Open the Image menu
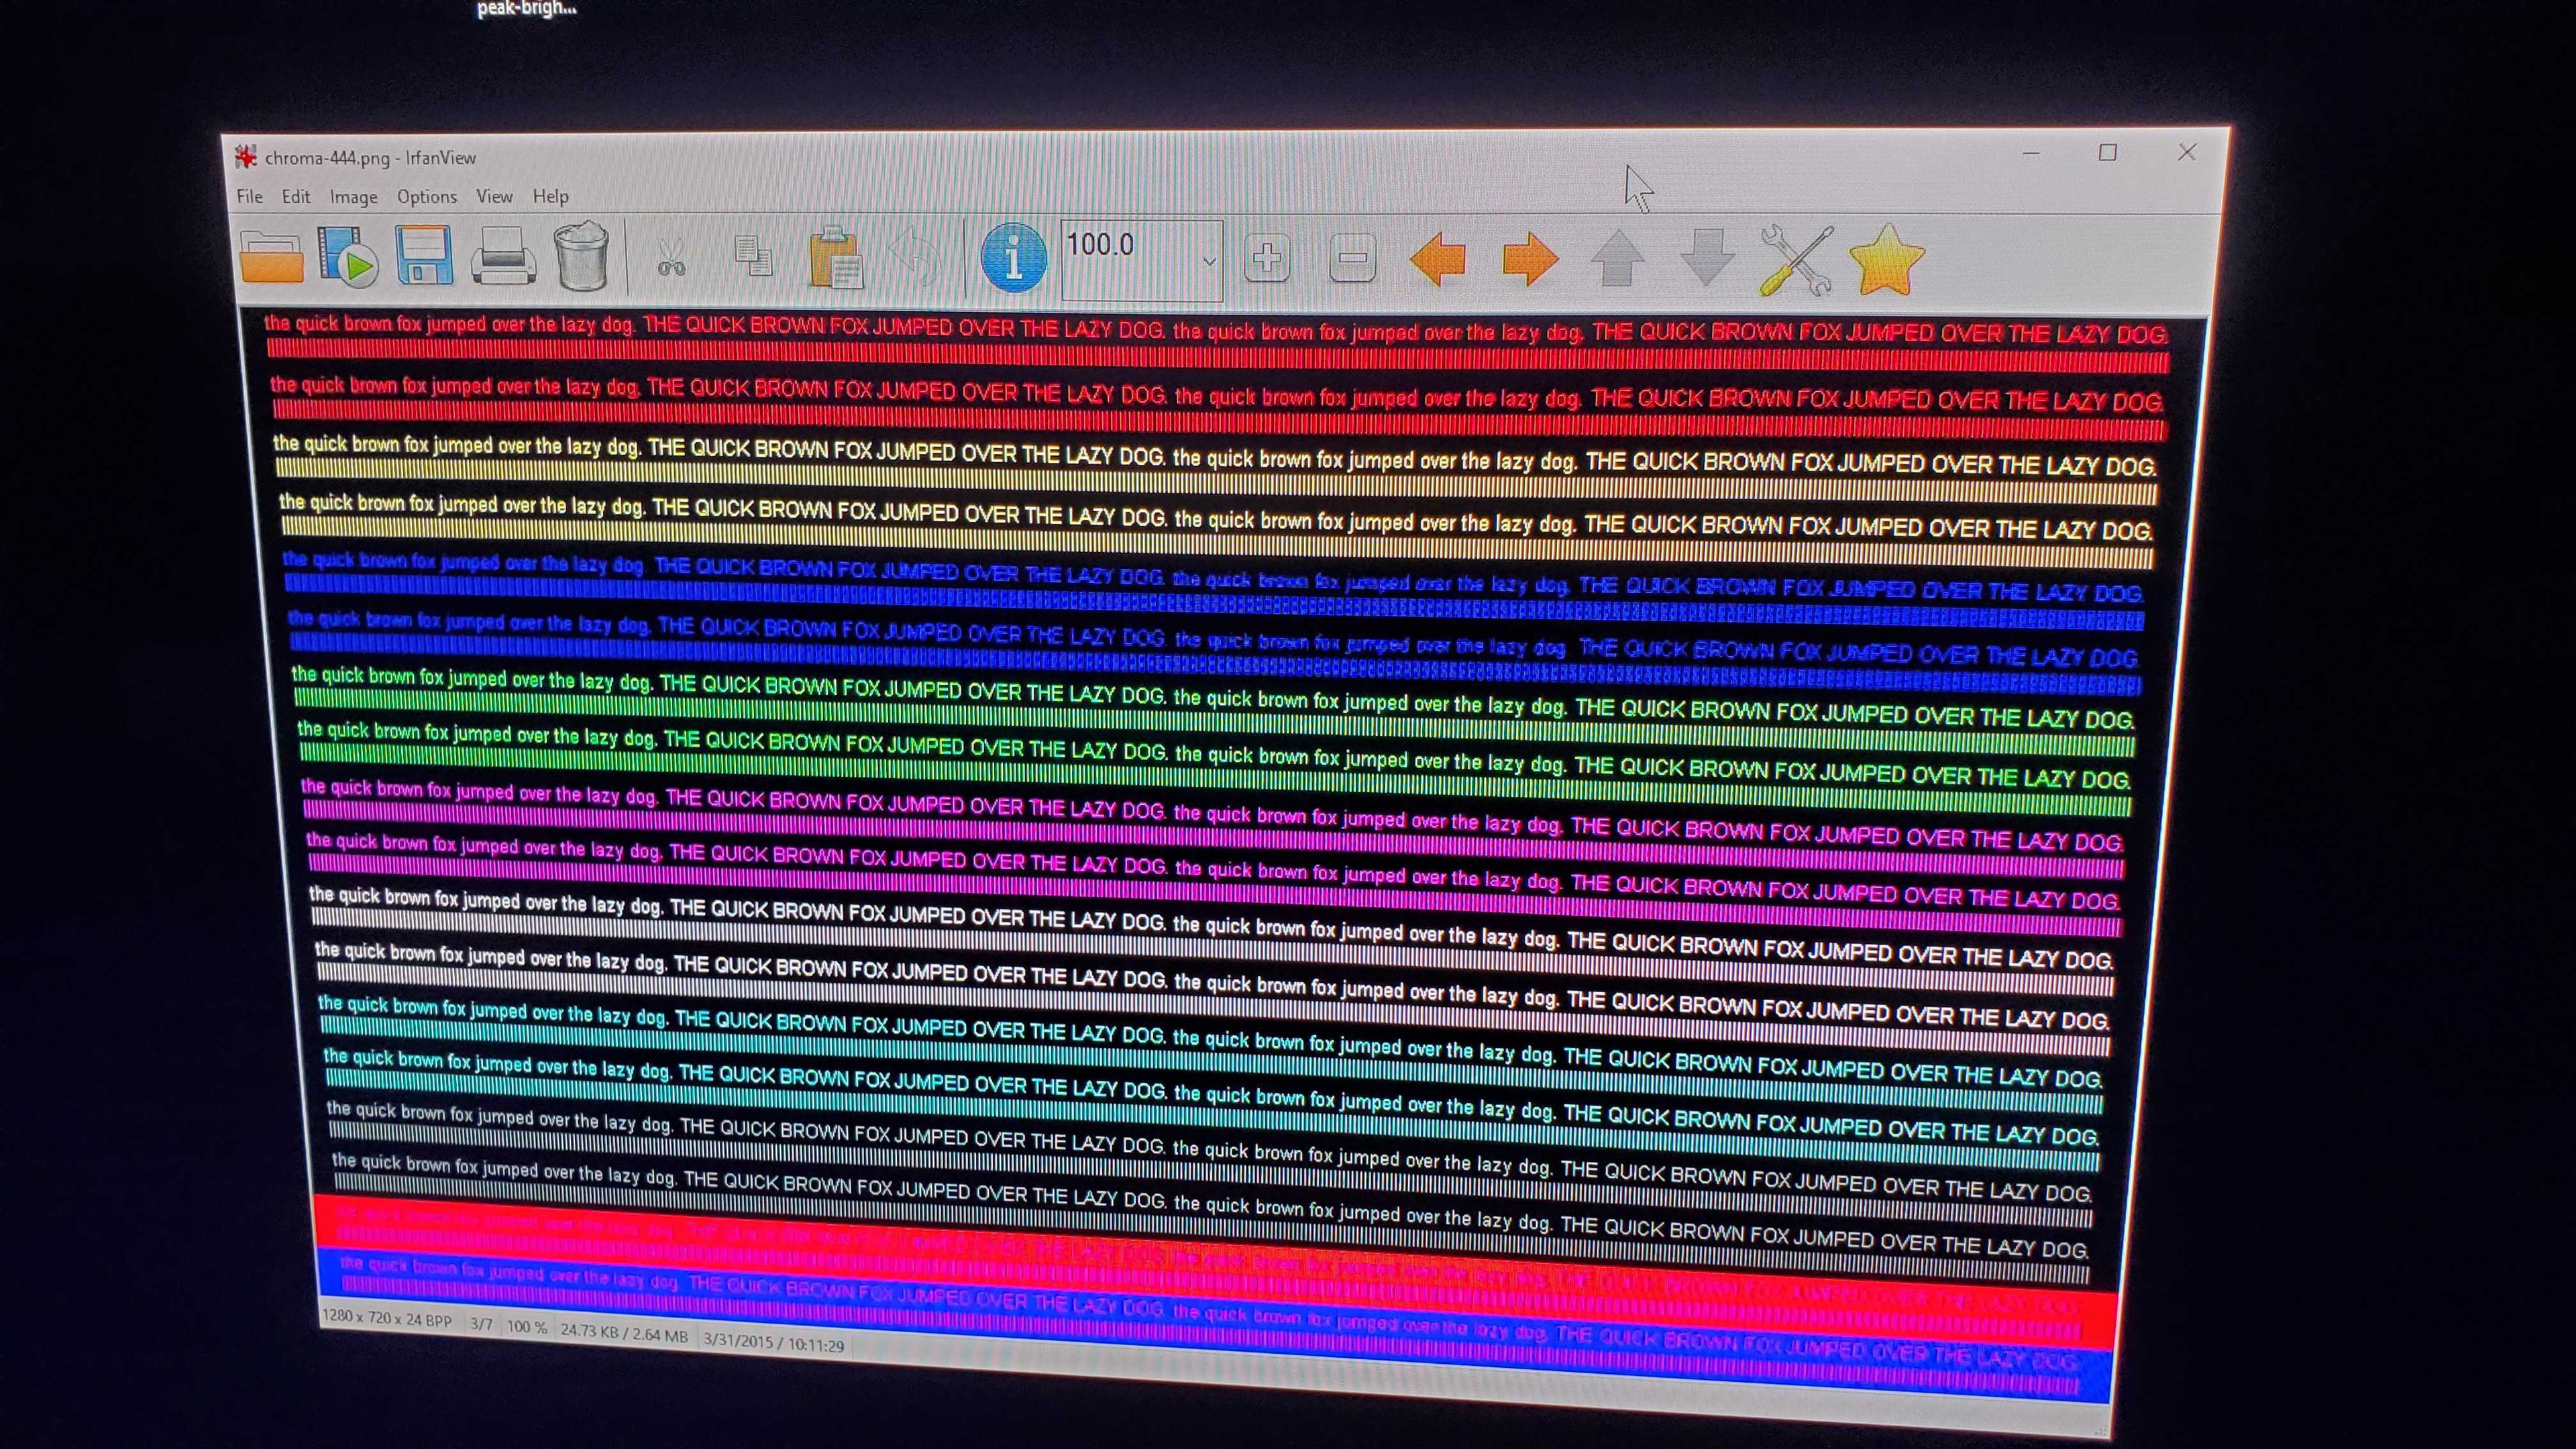 (x=353, y=197)
